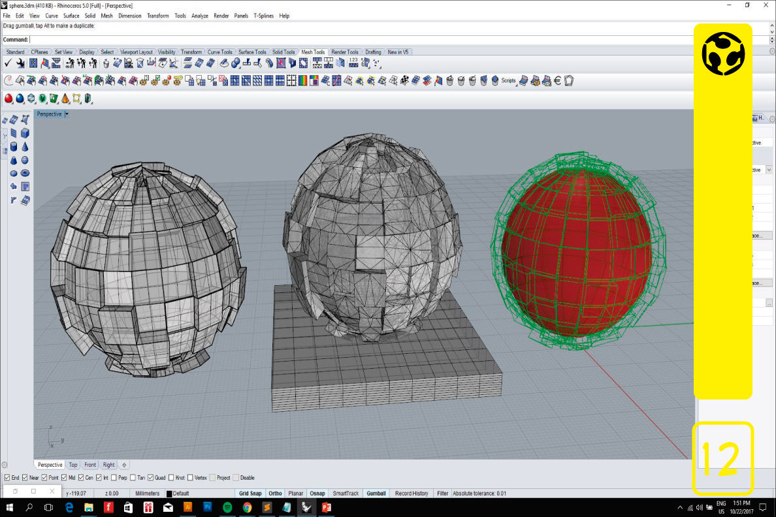Click the Mesh Cylinder tool icon
776x517 pixels.
point(14,147)
